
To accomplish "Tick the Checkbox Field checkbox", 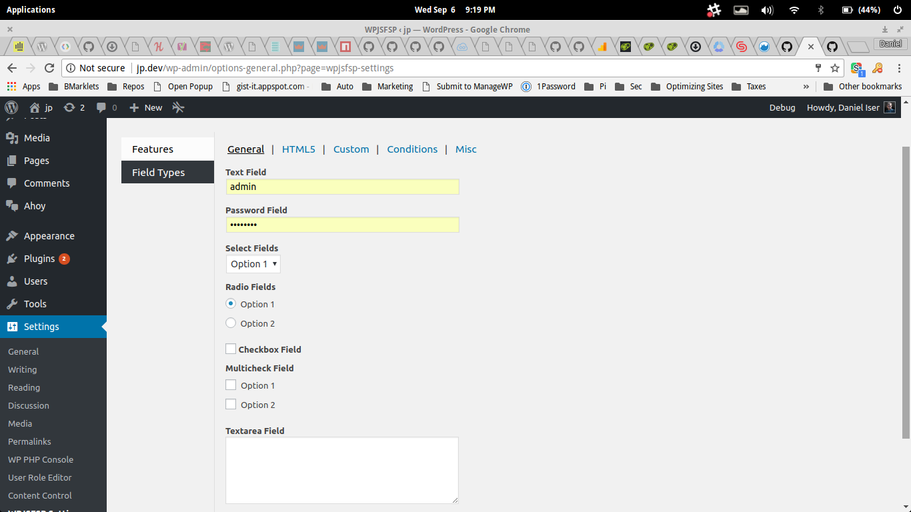I will (x=231, y=349).
